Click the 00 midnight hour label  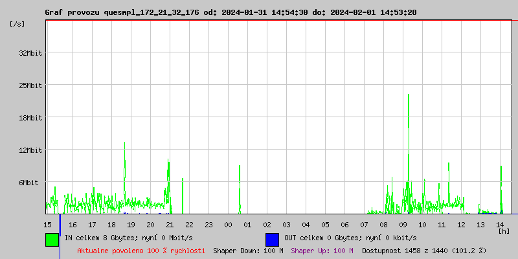228,225
